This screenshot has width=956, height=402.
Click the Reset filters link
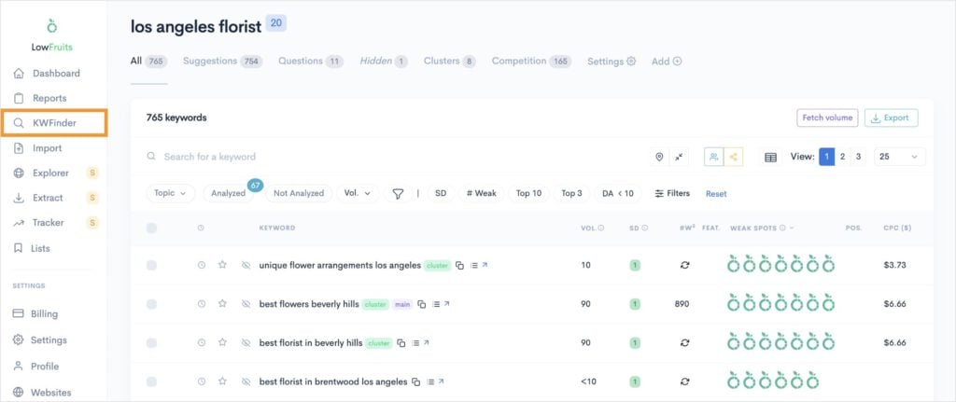715,194
